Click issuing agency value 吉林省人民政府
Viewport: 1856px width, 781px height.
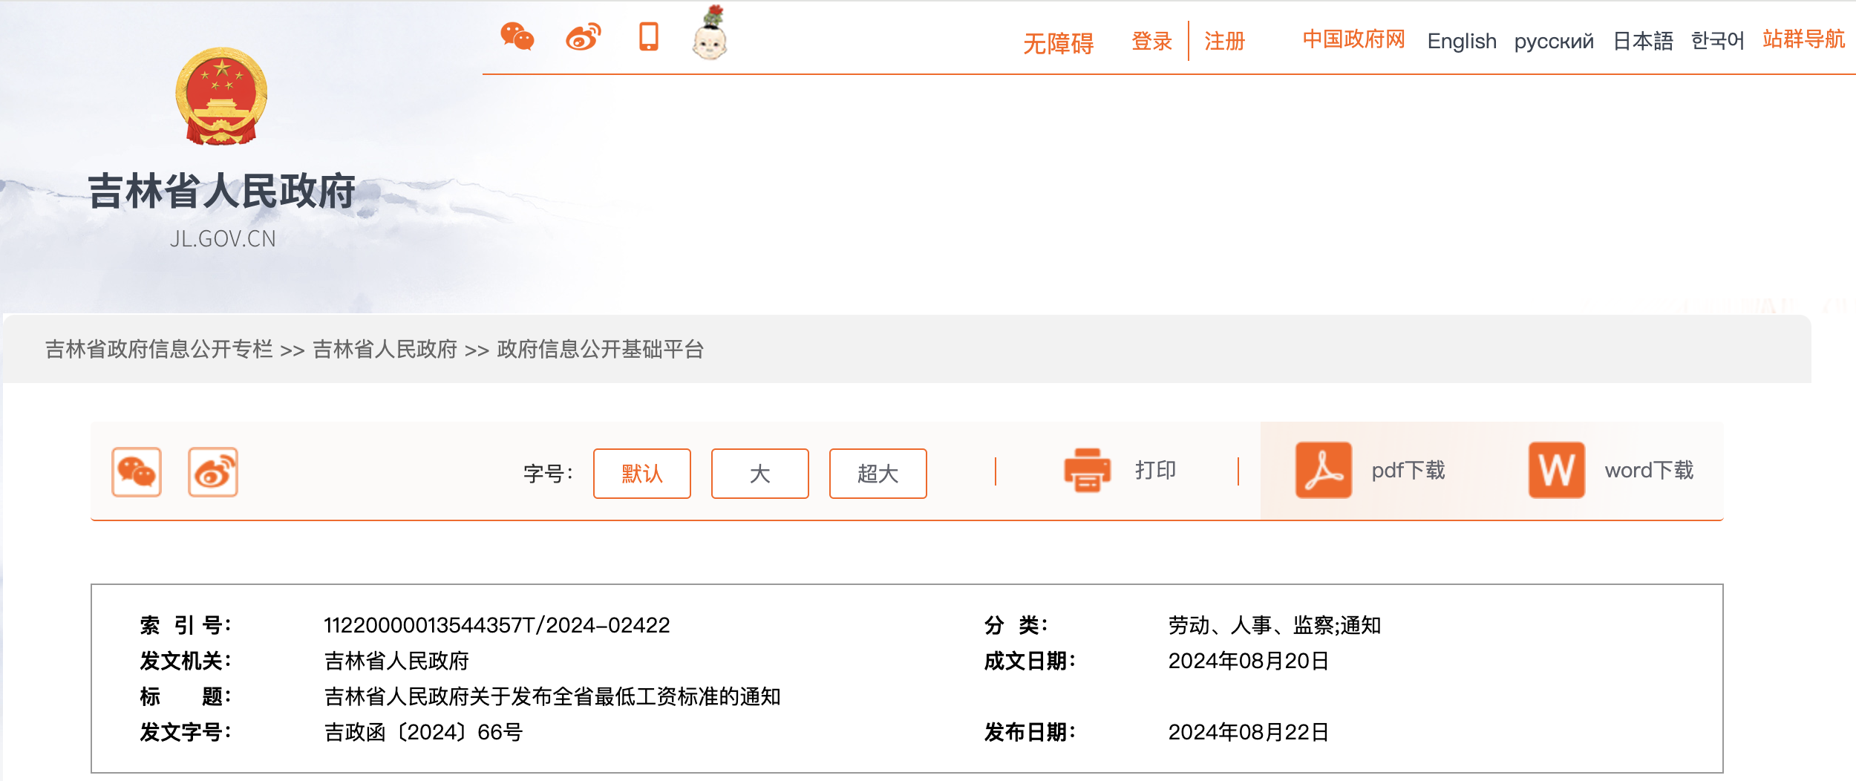point(396,661)
